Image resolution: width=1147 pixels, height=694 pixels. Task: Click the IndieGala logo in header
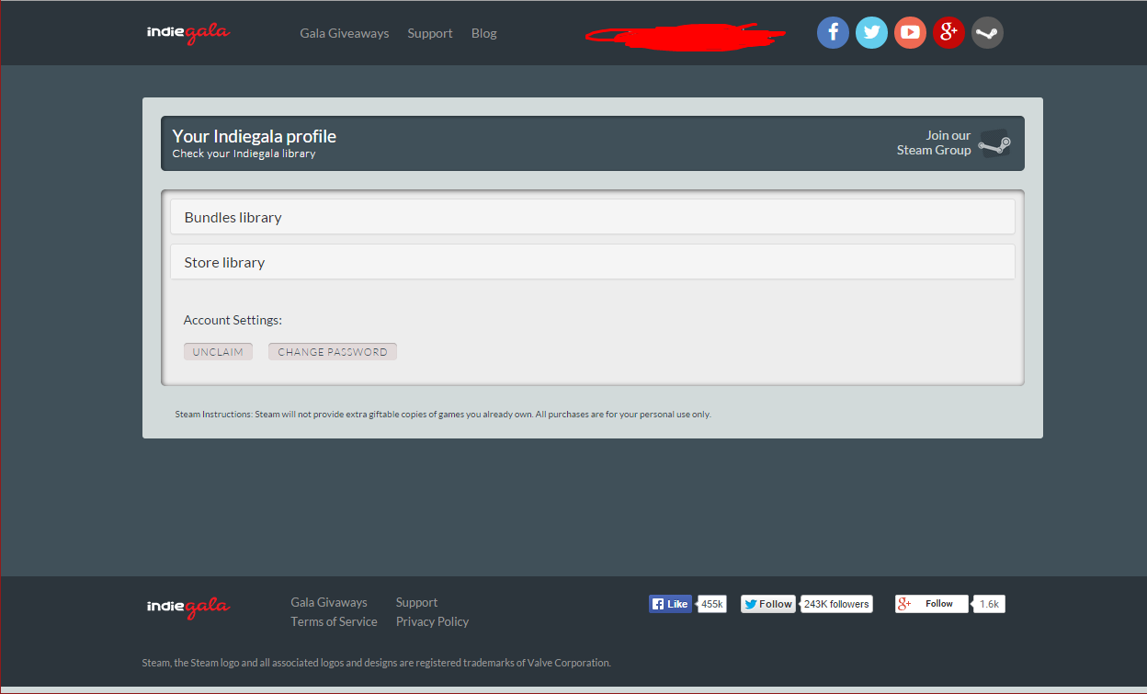point(188,33)
